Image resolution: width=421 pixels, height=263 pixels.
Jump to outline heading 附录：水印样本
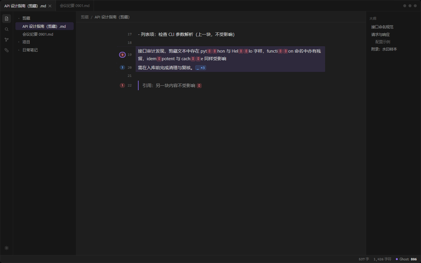(x=384, y=49)
